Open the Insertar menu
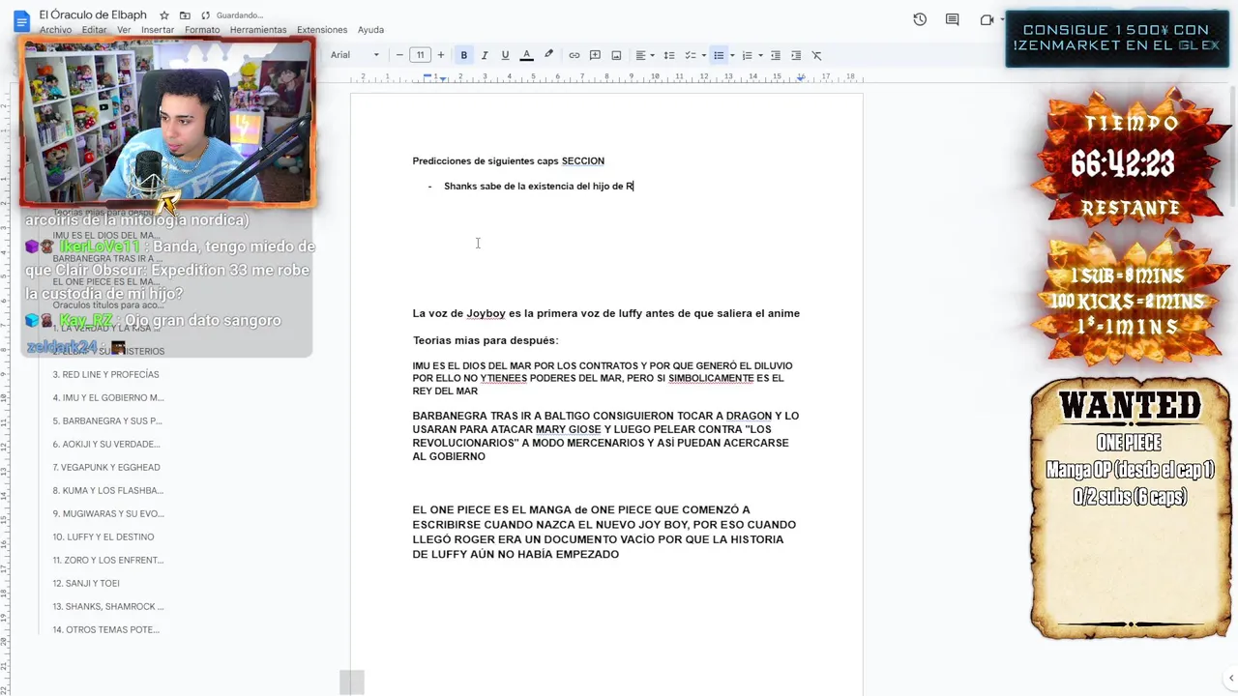This screenshot has height=696, width=1238. coord(158,30)
